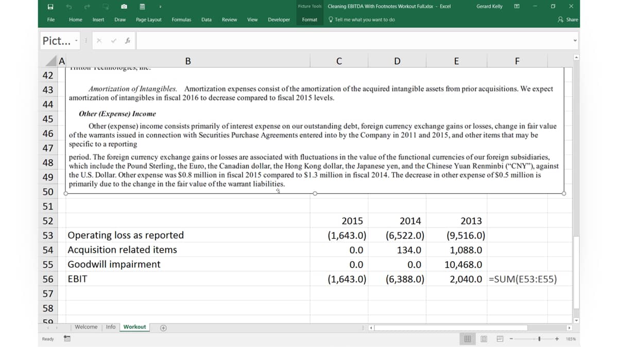Click the Calculator icon in quick access toolbar
Screen dimensions: 618x347
tap(142, 6)
